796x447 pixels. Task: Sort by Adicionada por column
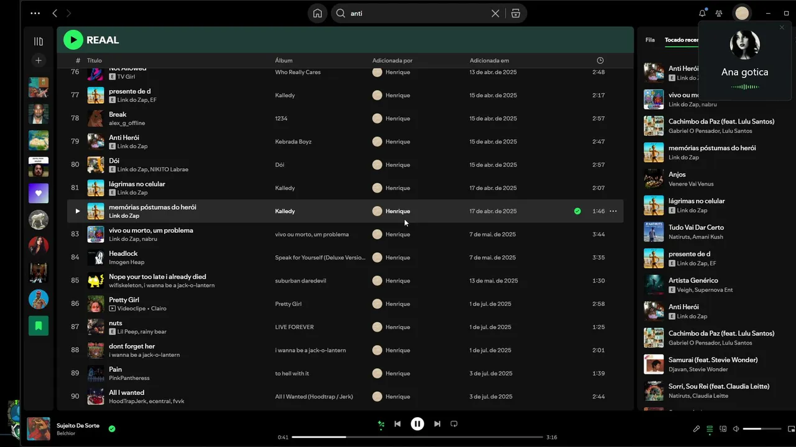click(392, 60)
